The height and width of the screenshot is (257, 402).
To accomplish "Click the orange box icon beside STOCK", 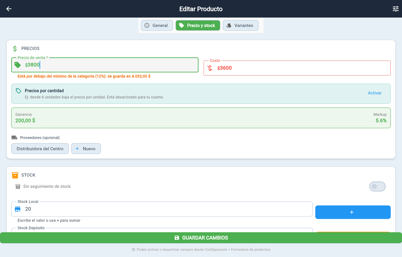I will (15, 175).
